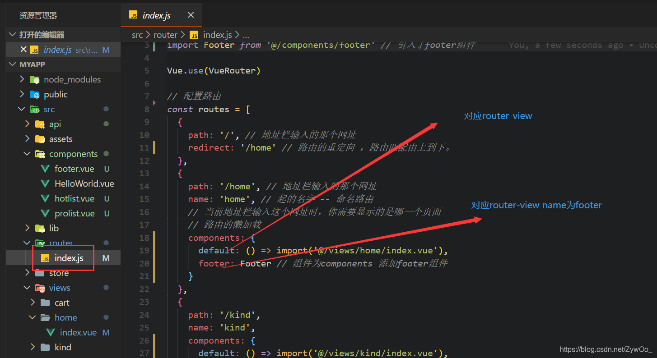This screenshot has width=657, height=358.
Task: Expand the cart folder chevron
Action: (x=33, y=303)
